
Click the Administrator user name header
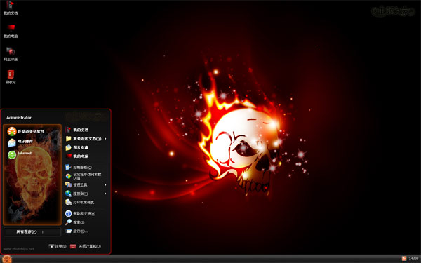[19, 118]
